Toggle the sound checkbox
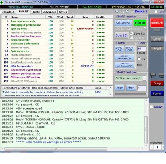Viewport: 166px width, 164px height. coord(151,107)
